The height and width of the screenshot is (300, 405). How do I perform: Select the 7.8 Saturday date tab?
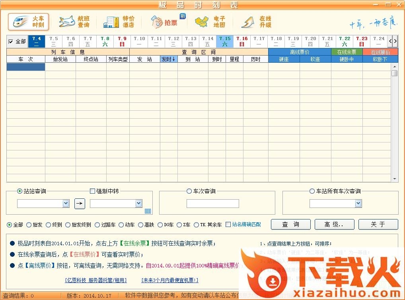[x=105, y=41]
